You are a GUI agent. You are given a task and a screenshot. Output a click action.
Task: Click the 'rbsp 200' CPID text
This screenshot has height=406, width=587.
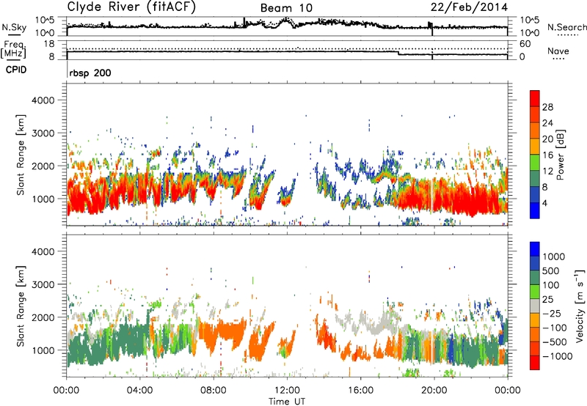(90, 73)
